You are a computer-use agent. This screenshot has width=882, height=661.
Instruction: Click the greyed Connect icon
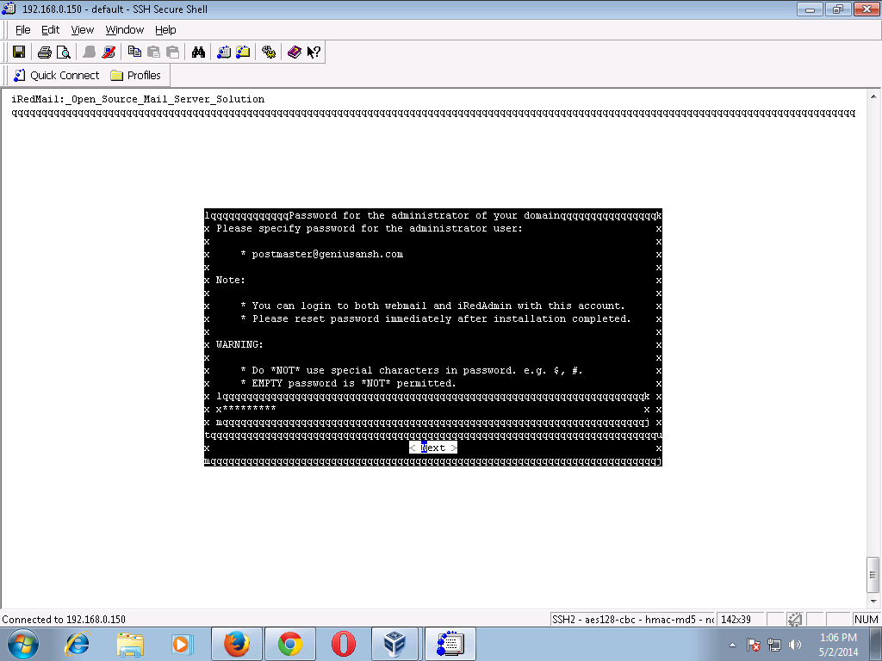pyautogui.click(x=89, y=53)
